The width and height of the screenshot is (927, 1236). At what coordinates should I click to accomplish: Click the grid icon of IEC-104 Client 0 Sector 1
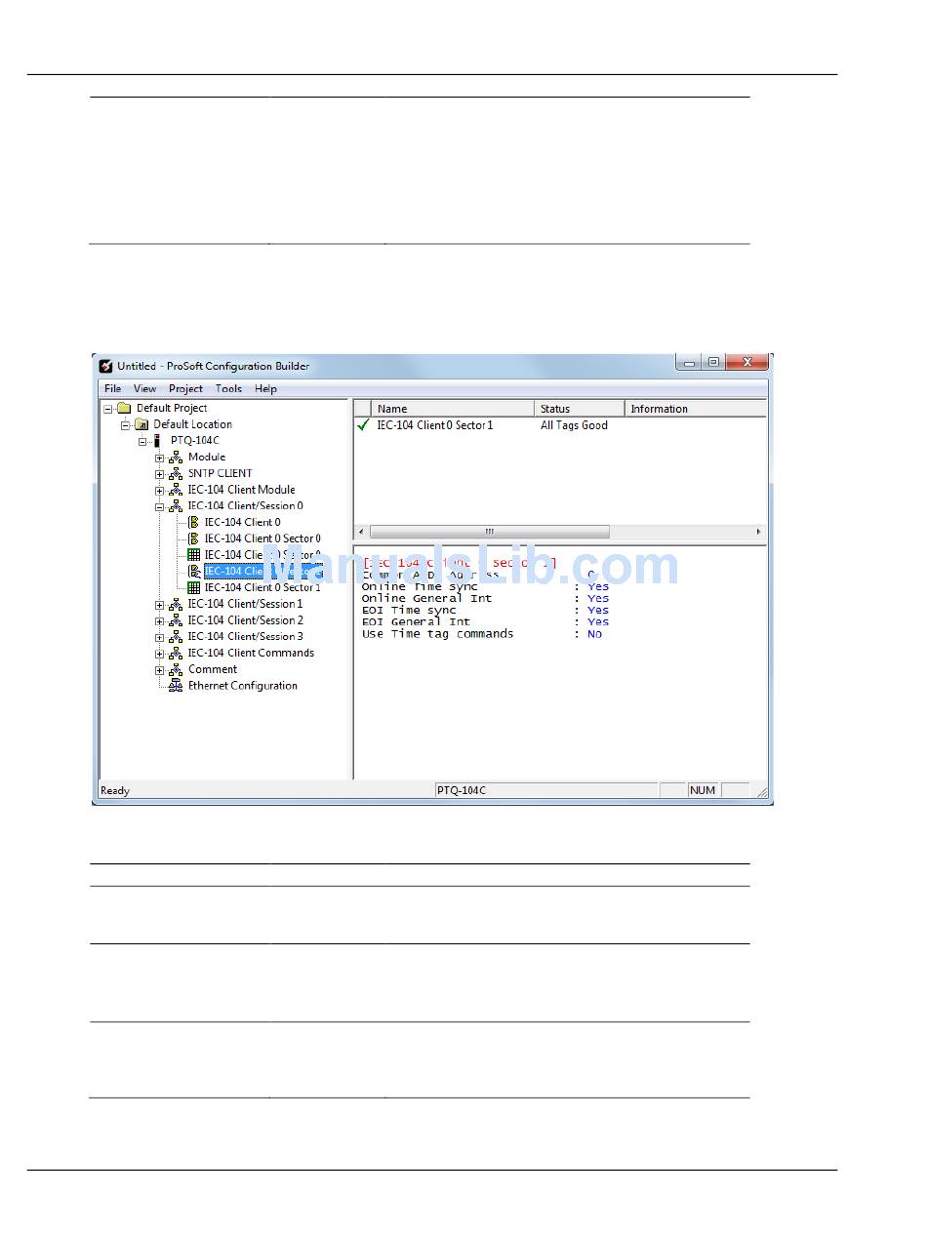[x=193, y=588]
